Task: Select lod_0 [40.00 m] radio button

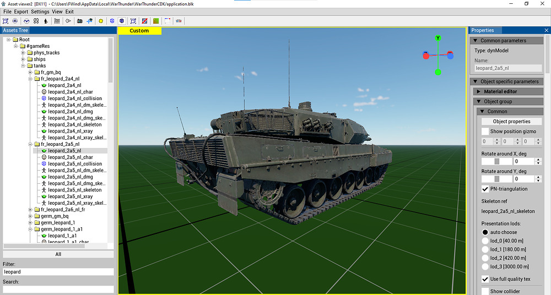Action: (x=485, y=241)
